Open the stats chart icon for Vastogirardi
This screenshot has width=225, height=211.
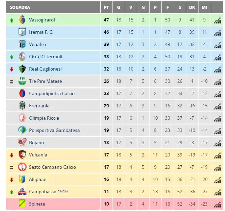coord(217,20)
